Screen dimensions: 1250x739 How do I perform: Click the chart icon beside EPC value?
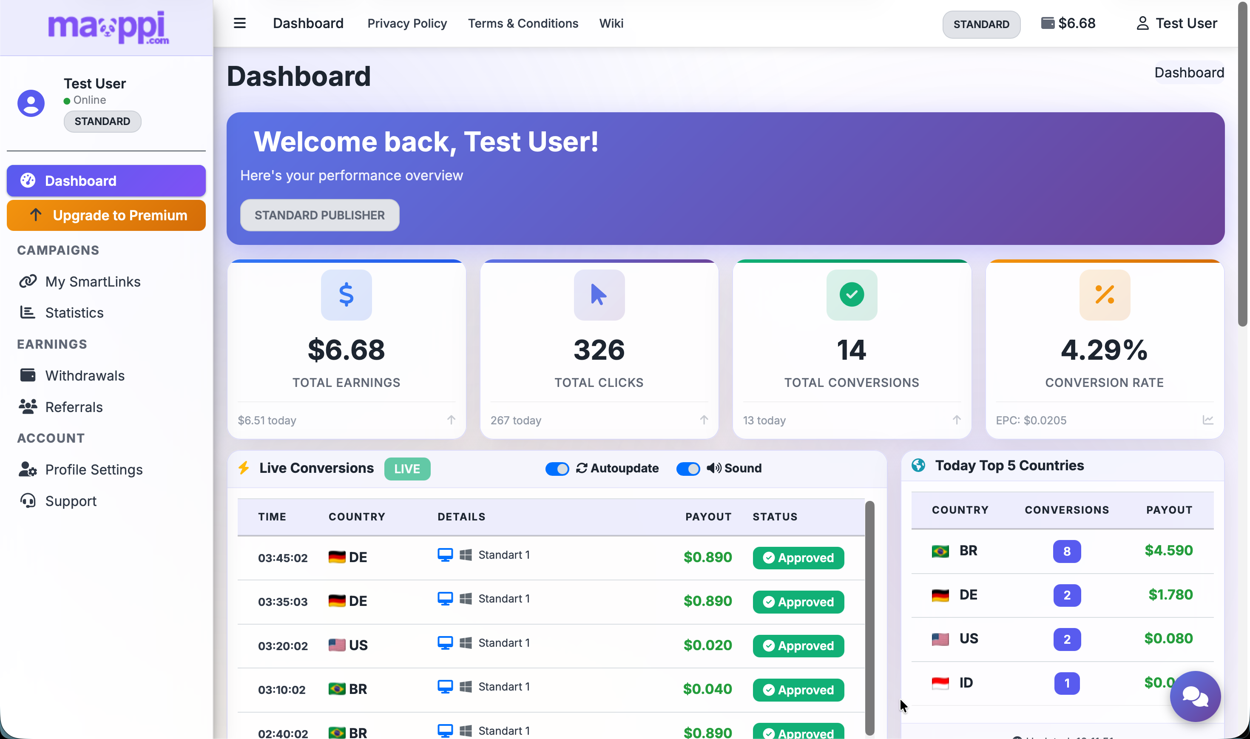(x=1207, y=420)
